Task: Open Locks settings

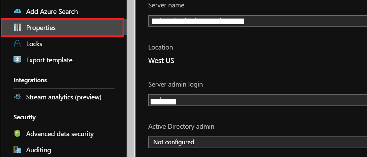Action: point(34,44)
